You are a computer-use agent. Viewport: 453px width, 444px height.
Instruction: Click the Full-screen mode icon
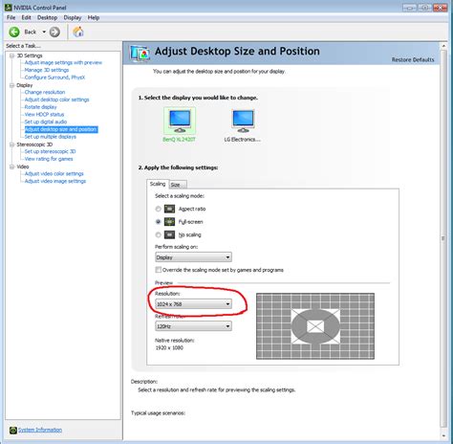[x=169, y=222]
